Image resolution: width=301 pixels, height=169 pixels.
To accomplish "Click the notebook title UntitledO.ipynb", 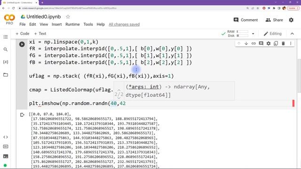I will coord(44,17).
